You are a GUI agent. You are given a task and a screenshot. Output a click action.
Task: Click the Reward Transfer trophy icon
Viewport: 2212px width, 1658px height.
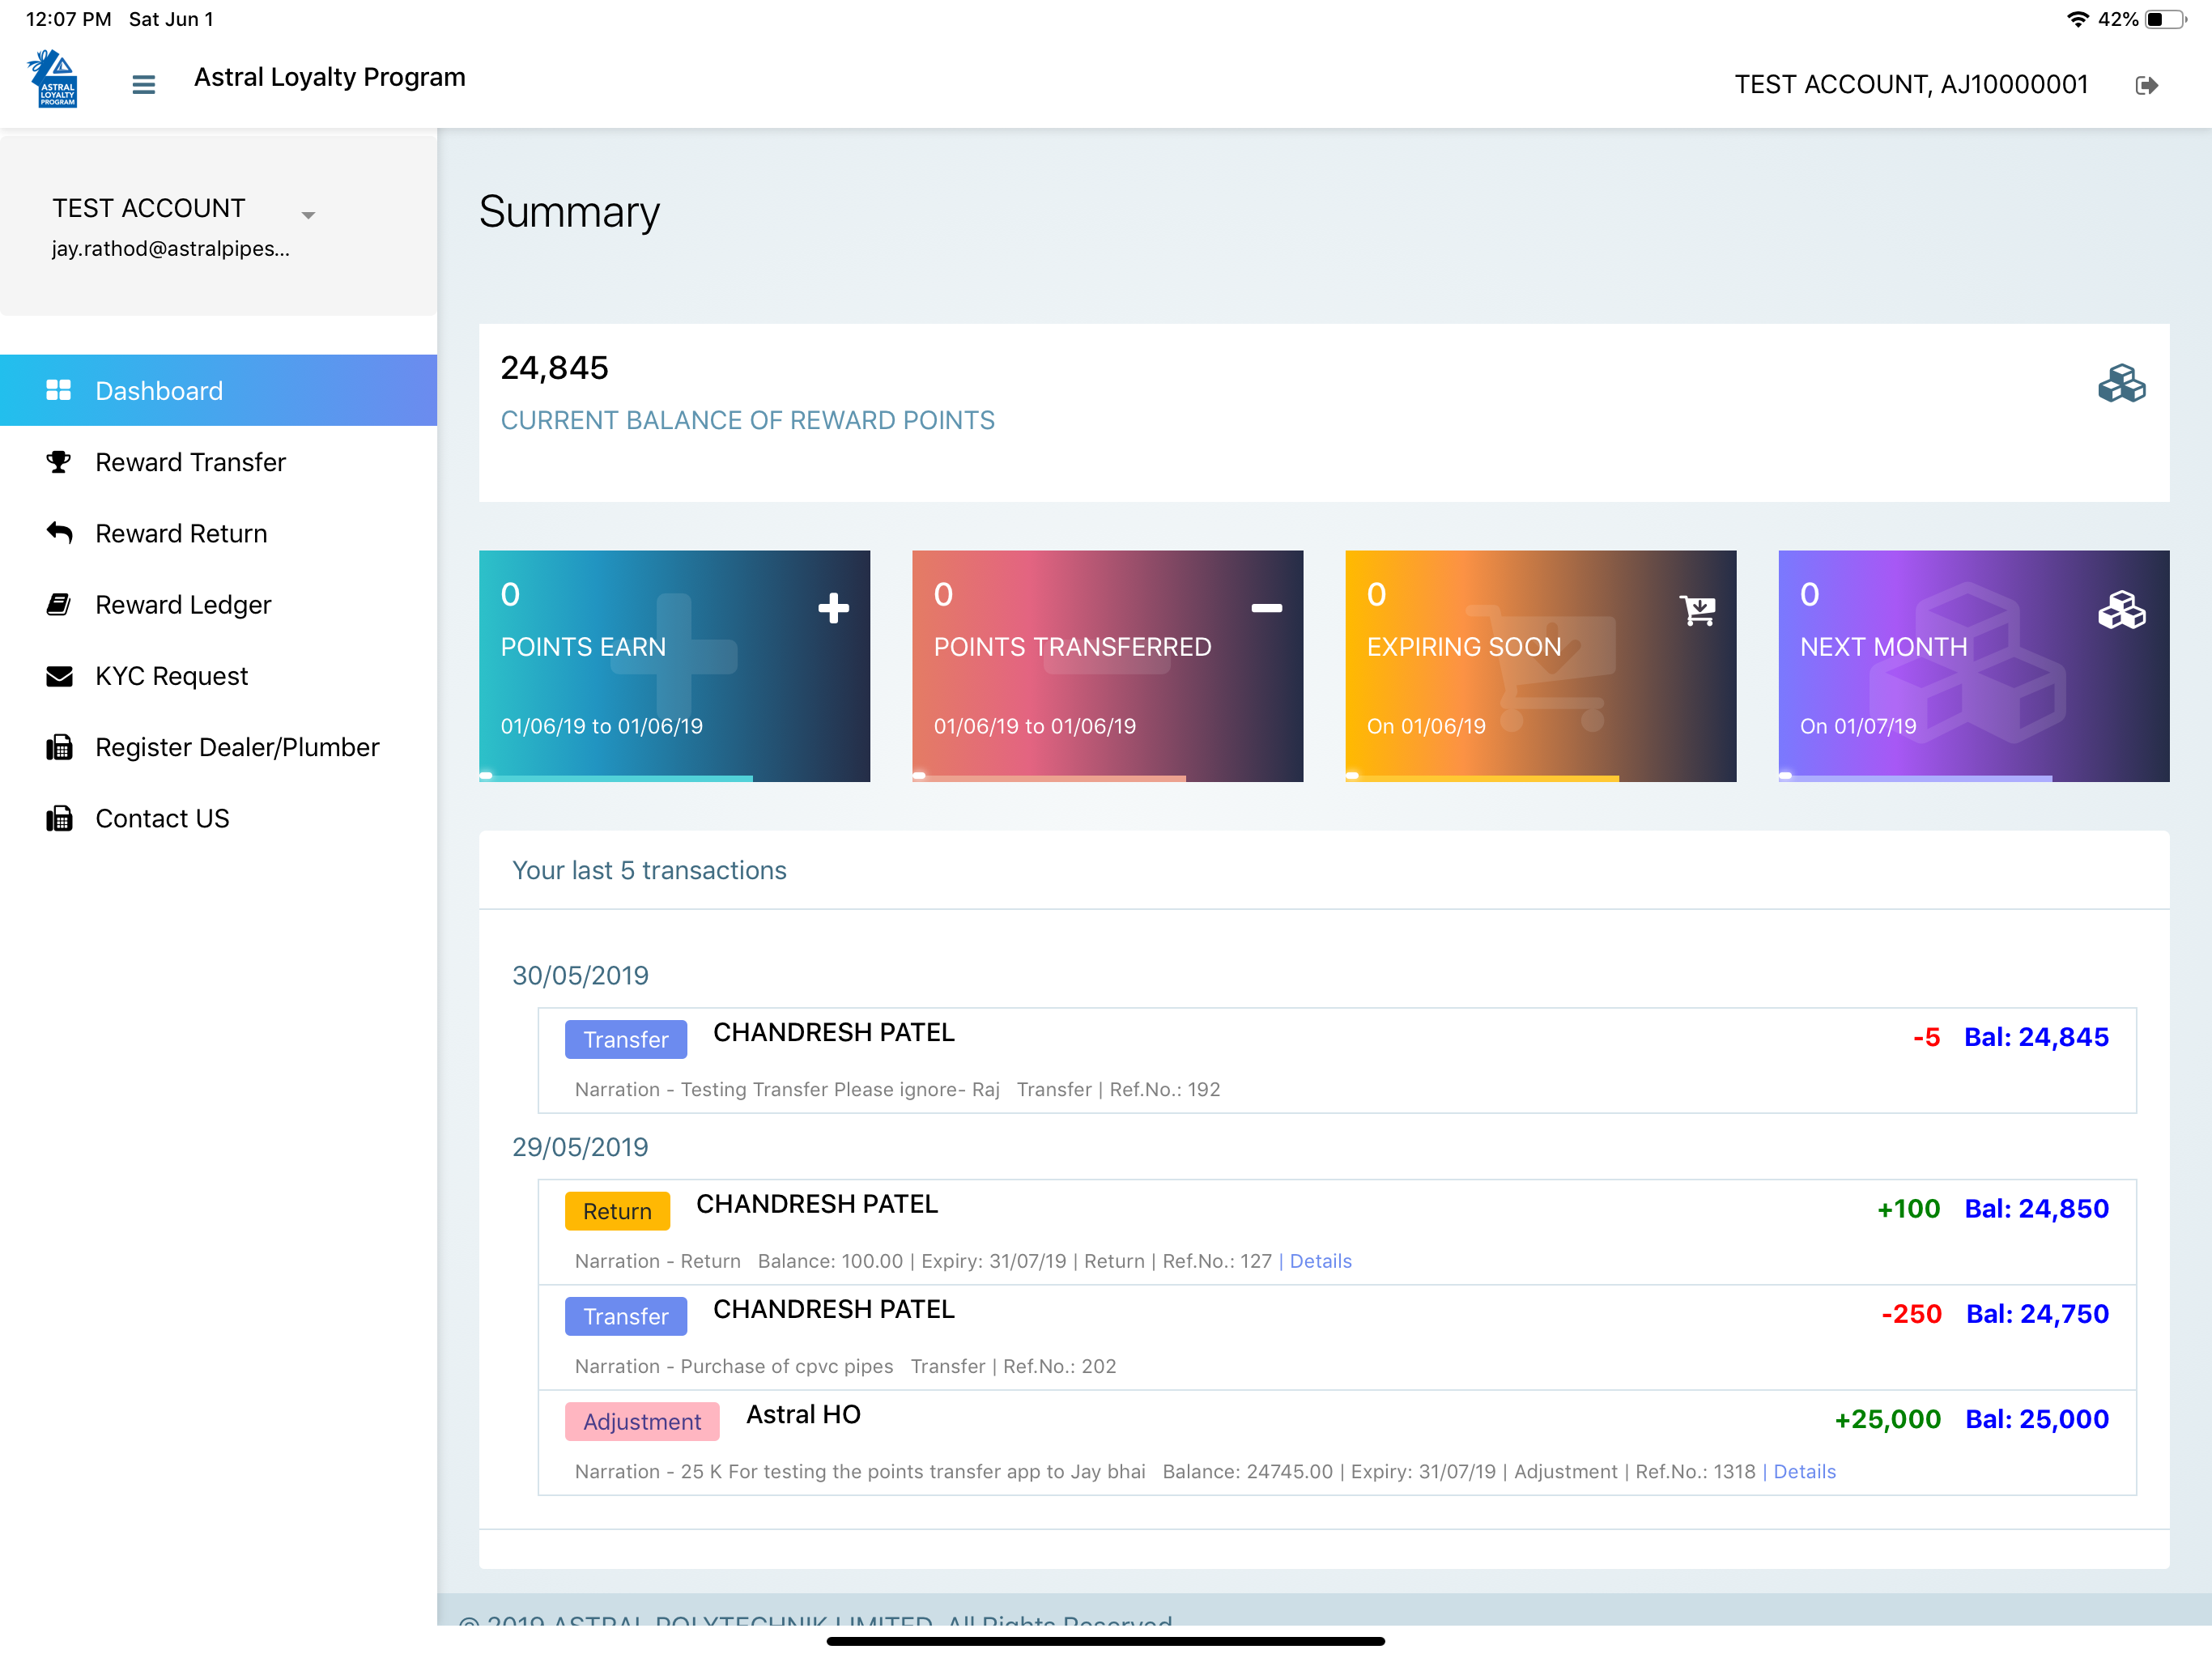(59, 462)
